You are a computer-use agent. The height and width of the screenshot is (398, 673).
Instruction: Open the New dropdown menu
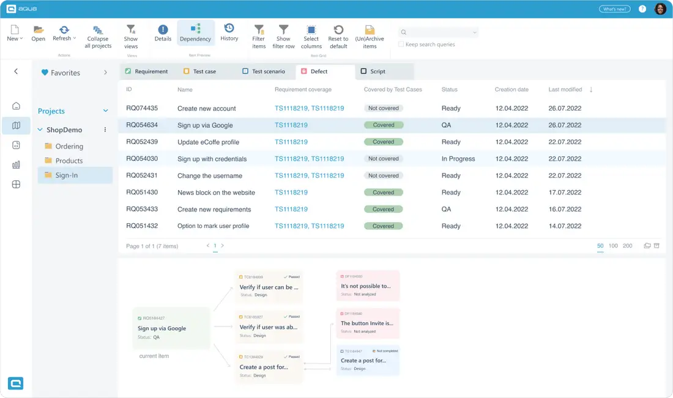click(13, 34)
